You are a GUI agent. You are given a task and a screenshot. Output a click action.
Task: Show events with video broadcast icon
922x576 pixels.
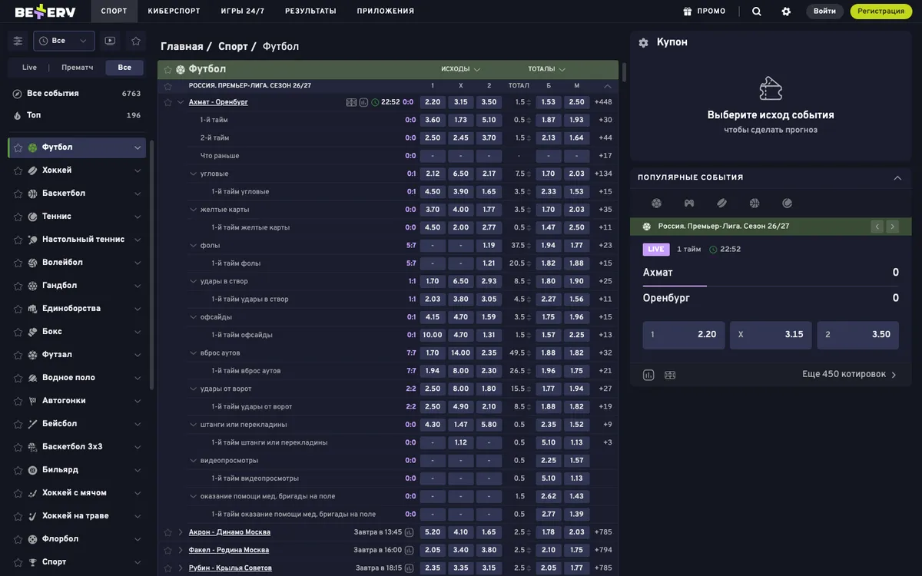(x=110, y=41)
